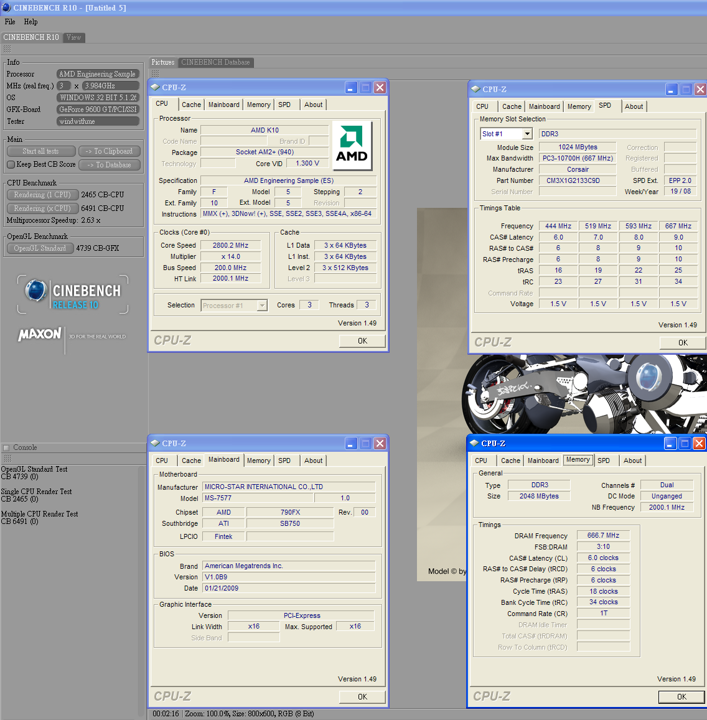
Task: Open the Help menu
Action: pyautogui.click(x=30, y=22)
